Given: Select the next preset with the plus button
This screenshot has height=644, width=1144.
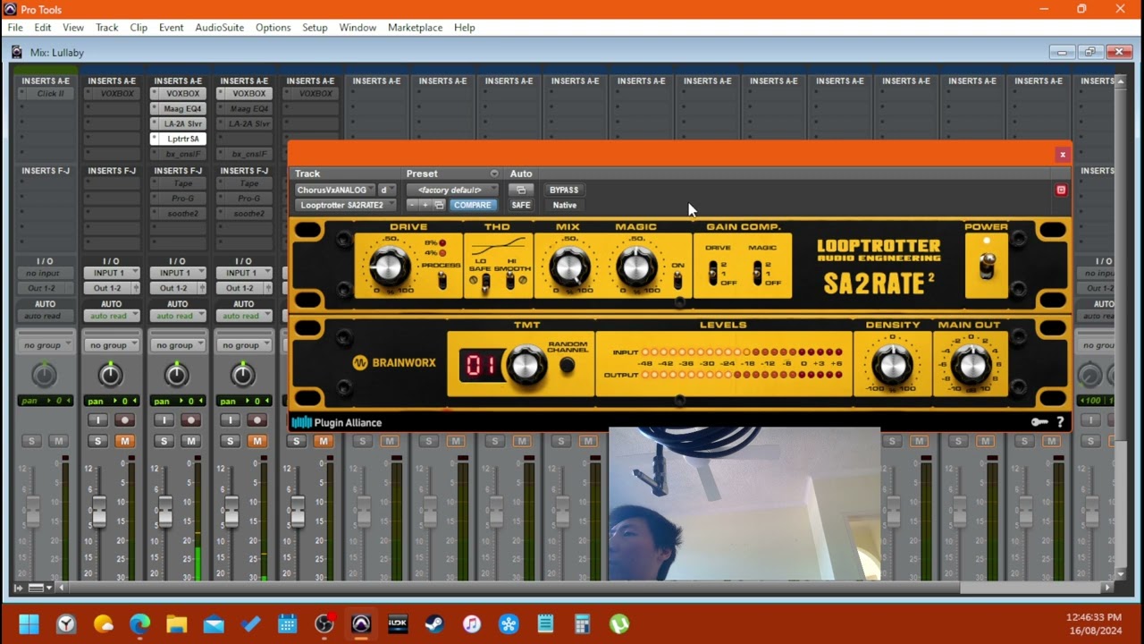Looking at the screenshot, I should pos(425,205).
